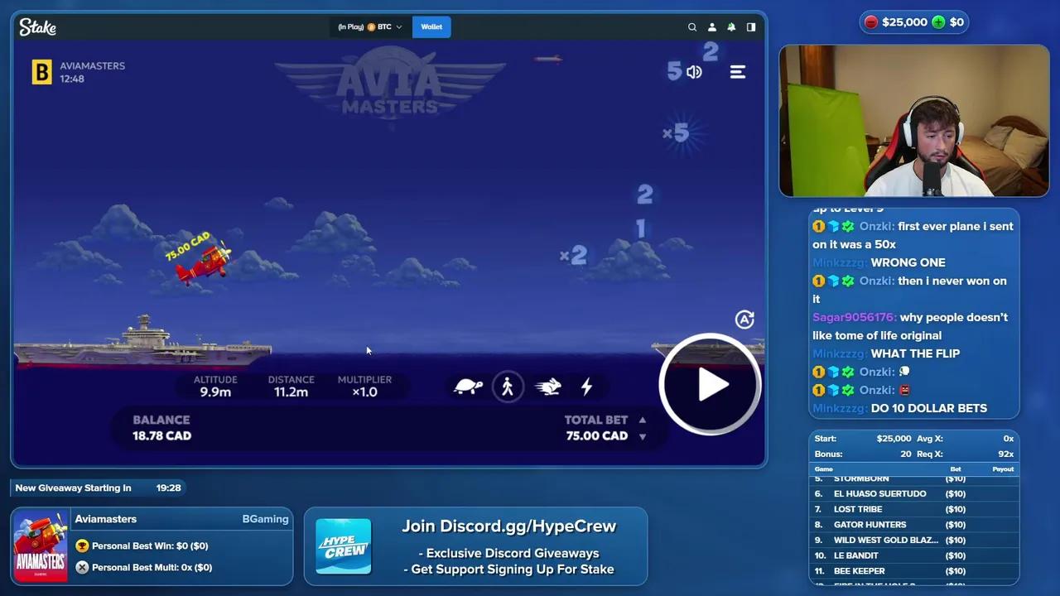Click the red minus icon beside $25,000
Image resolution: width=1060 pixels, height=596 pixels.
[x=871, y=22]
